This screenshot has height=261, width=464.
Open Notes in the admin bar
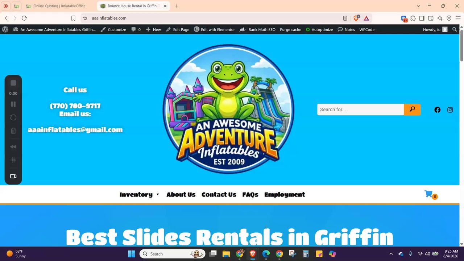346,29
